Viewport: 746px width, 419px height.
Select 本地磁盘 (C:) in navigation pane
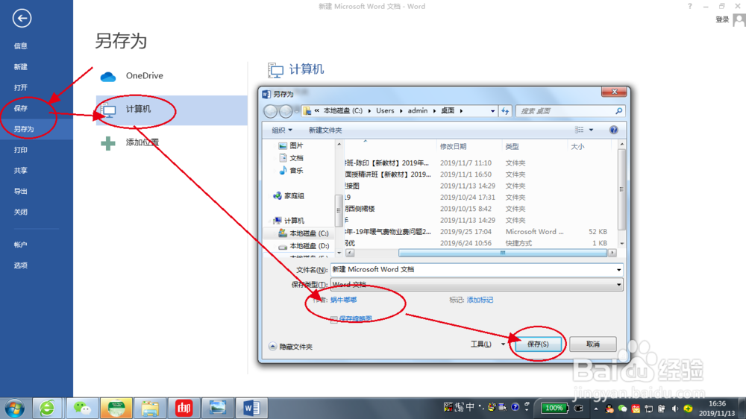click(303, 233)
